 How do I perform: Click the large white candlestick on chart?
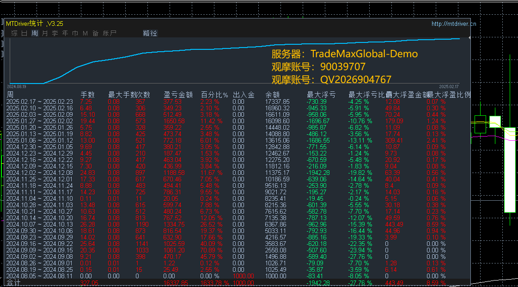(510, 169)
